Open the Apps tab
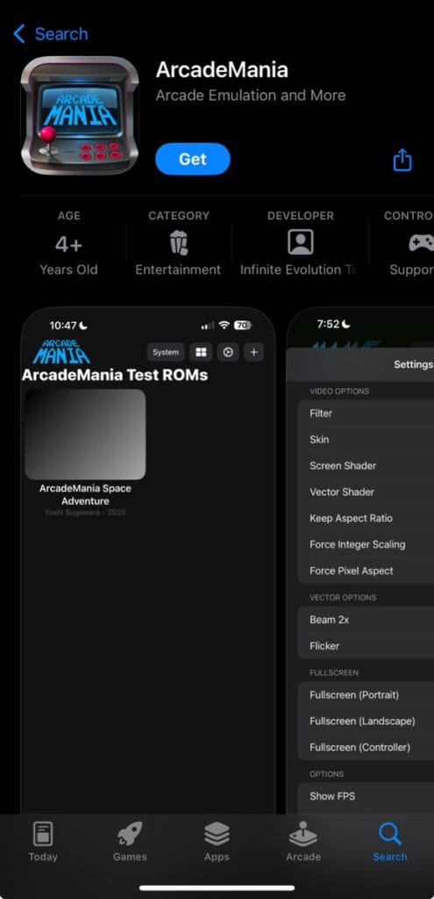Screen dimensions: 434x899 (217, 842)
